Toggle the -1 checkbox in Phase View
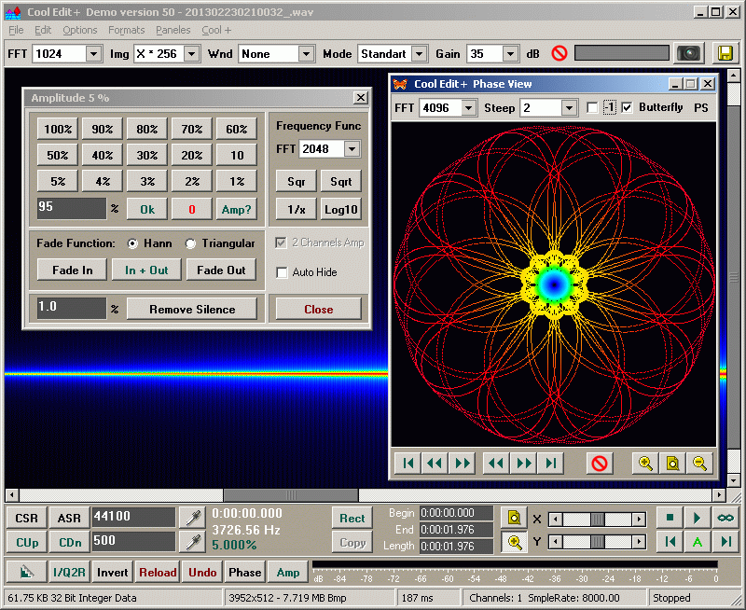Viewport: 746px width, 610px height. [x=592, y=107]
